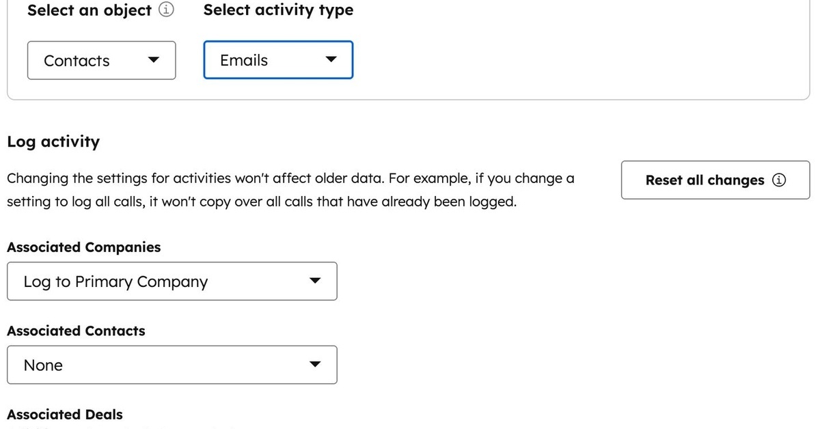The image size is (820, 429).
Task: Click the Associated Deals label
Action: click(65, 414)
